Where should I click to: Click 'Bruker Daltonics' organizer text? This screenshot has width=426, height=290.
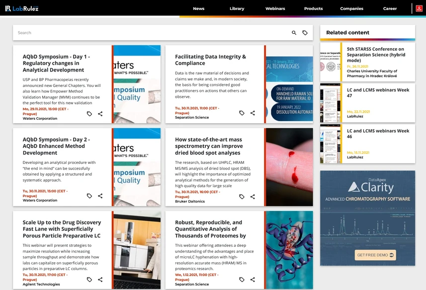(x=190, y=201)
